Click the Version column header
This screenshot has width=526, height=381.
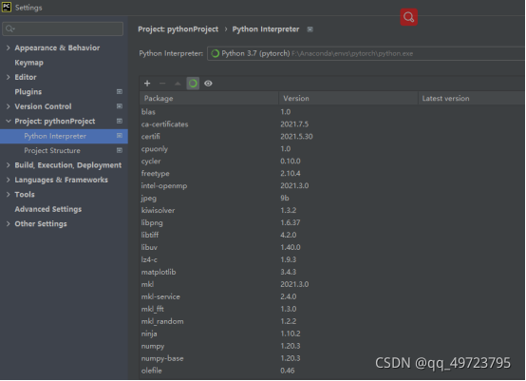[x=348, y=99]
